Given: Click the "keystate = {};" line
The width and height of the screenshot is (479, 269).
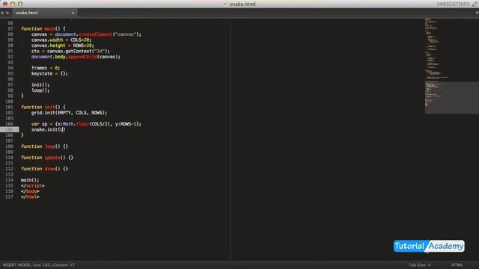Looking at the screenshot, I should [49, 73].
